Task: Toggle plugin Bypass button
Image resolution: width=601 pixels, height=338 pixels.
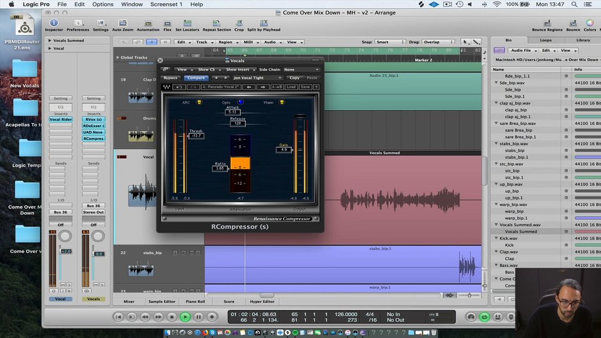Action: [x=170, y=78]
